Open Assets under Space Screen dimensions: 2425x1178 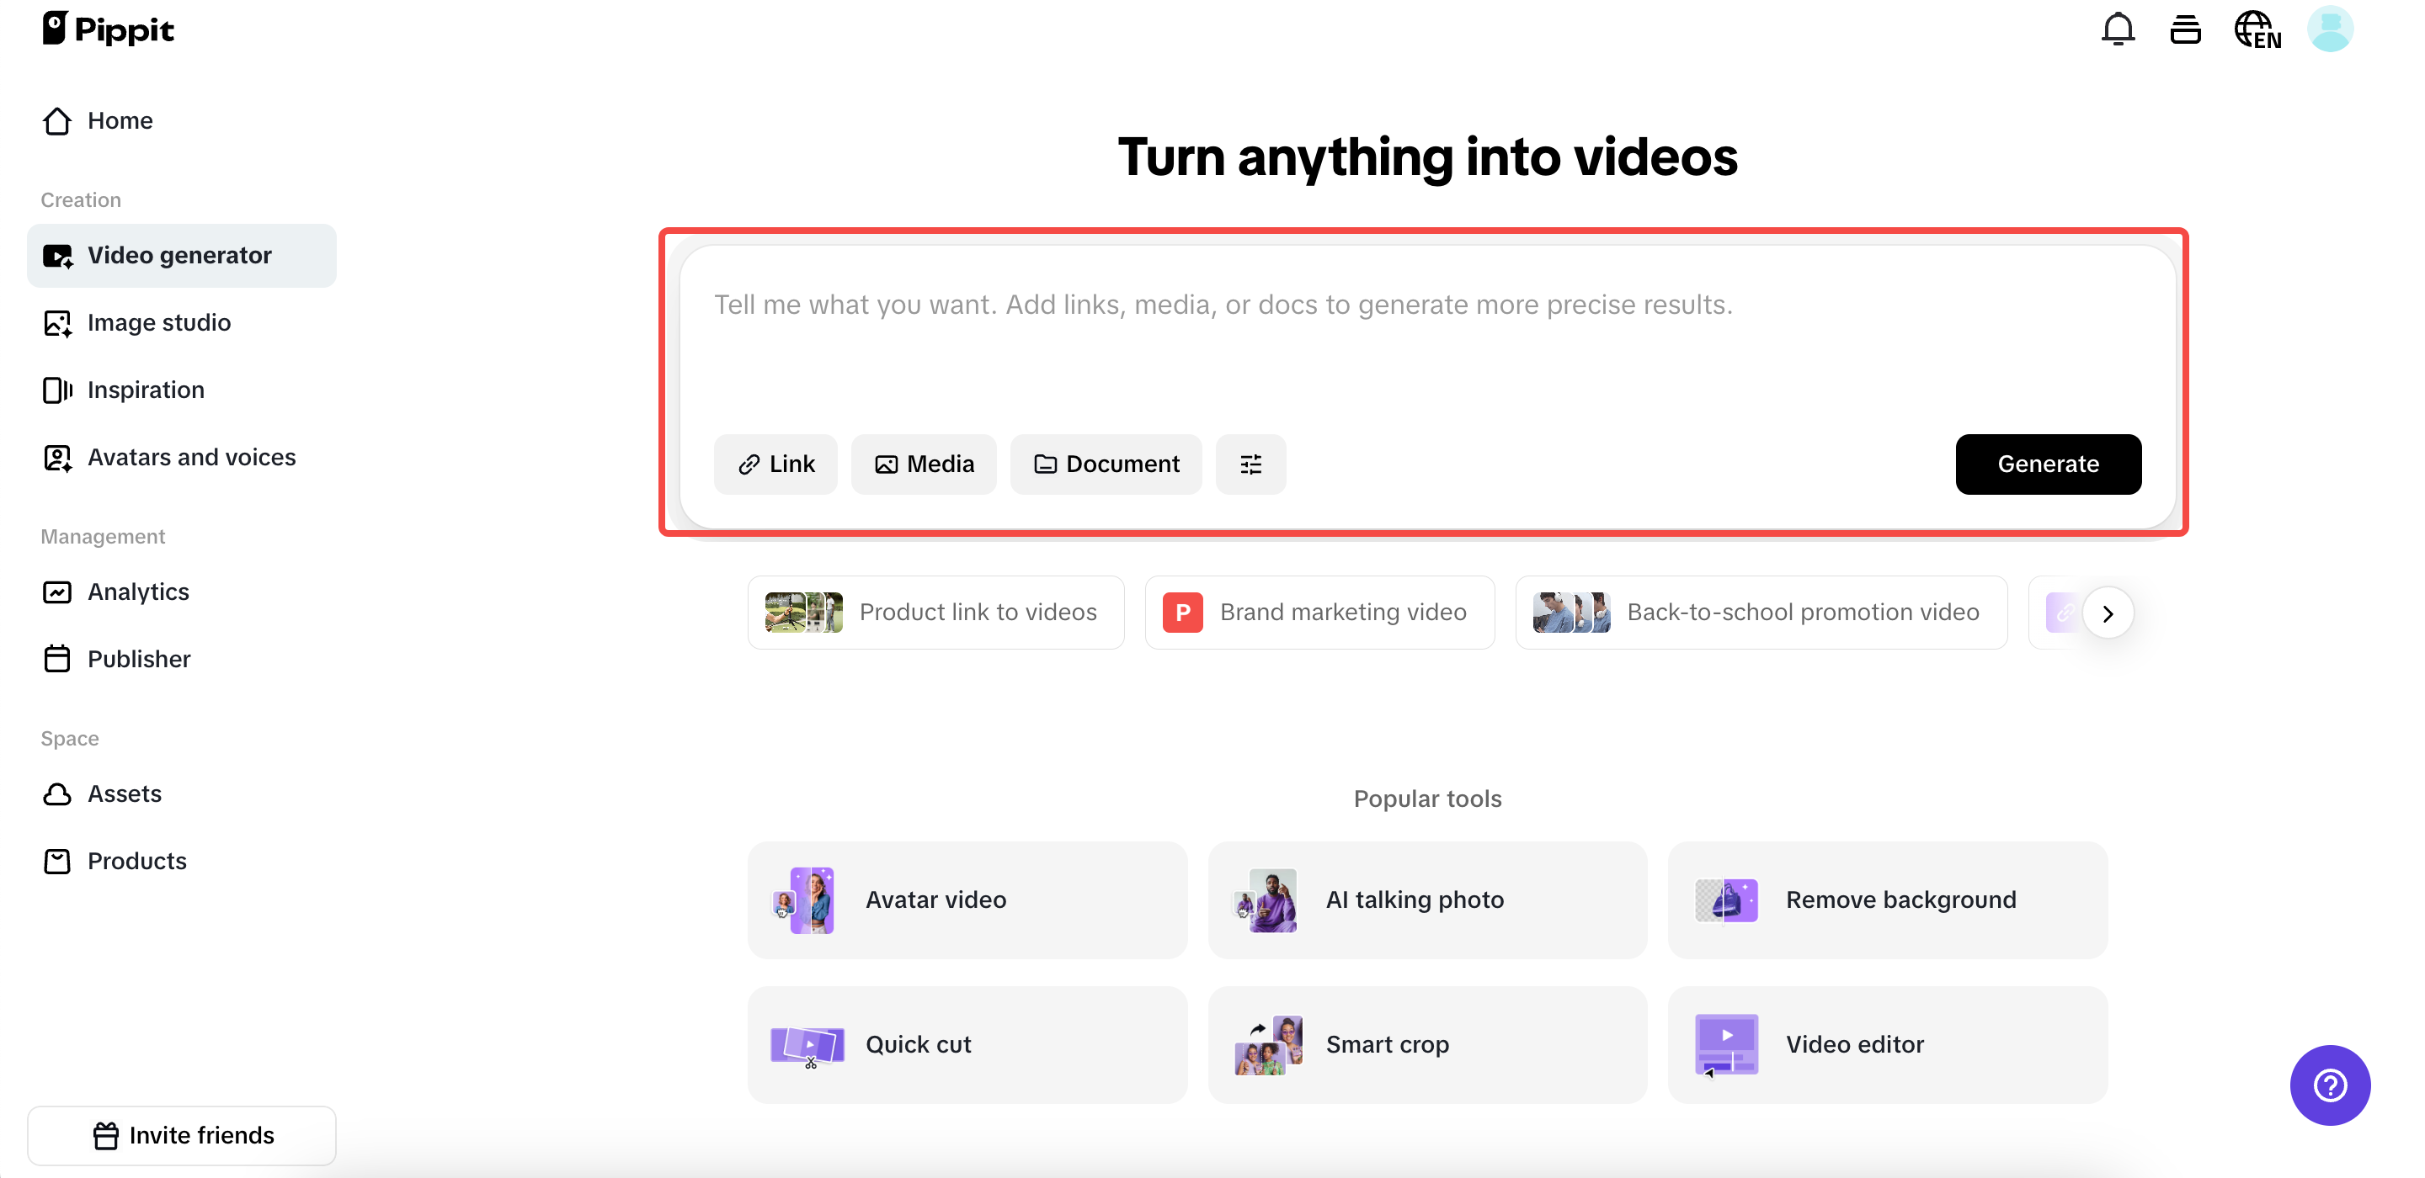(x=125, y=793)
